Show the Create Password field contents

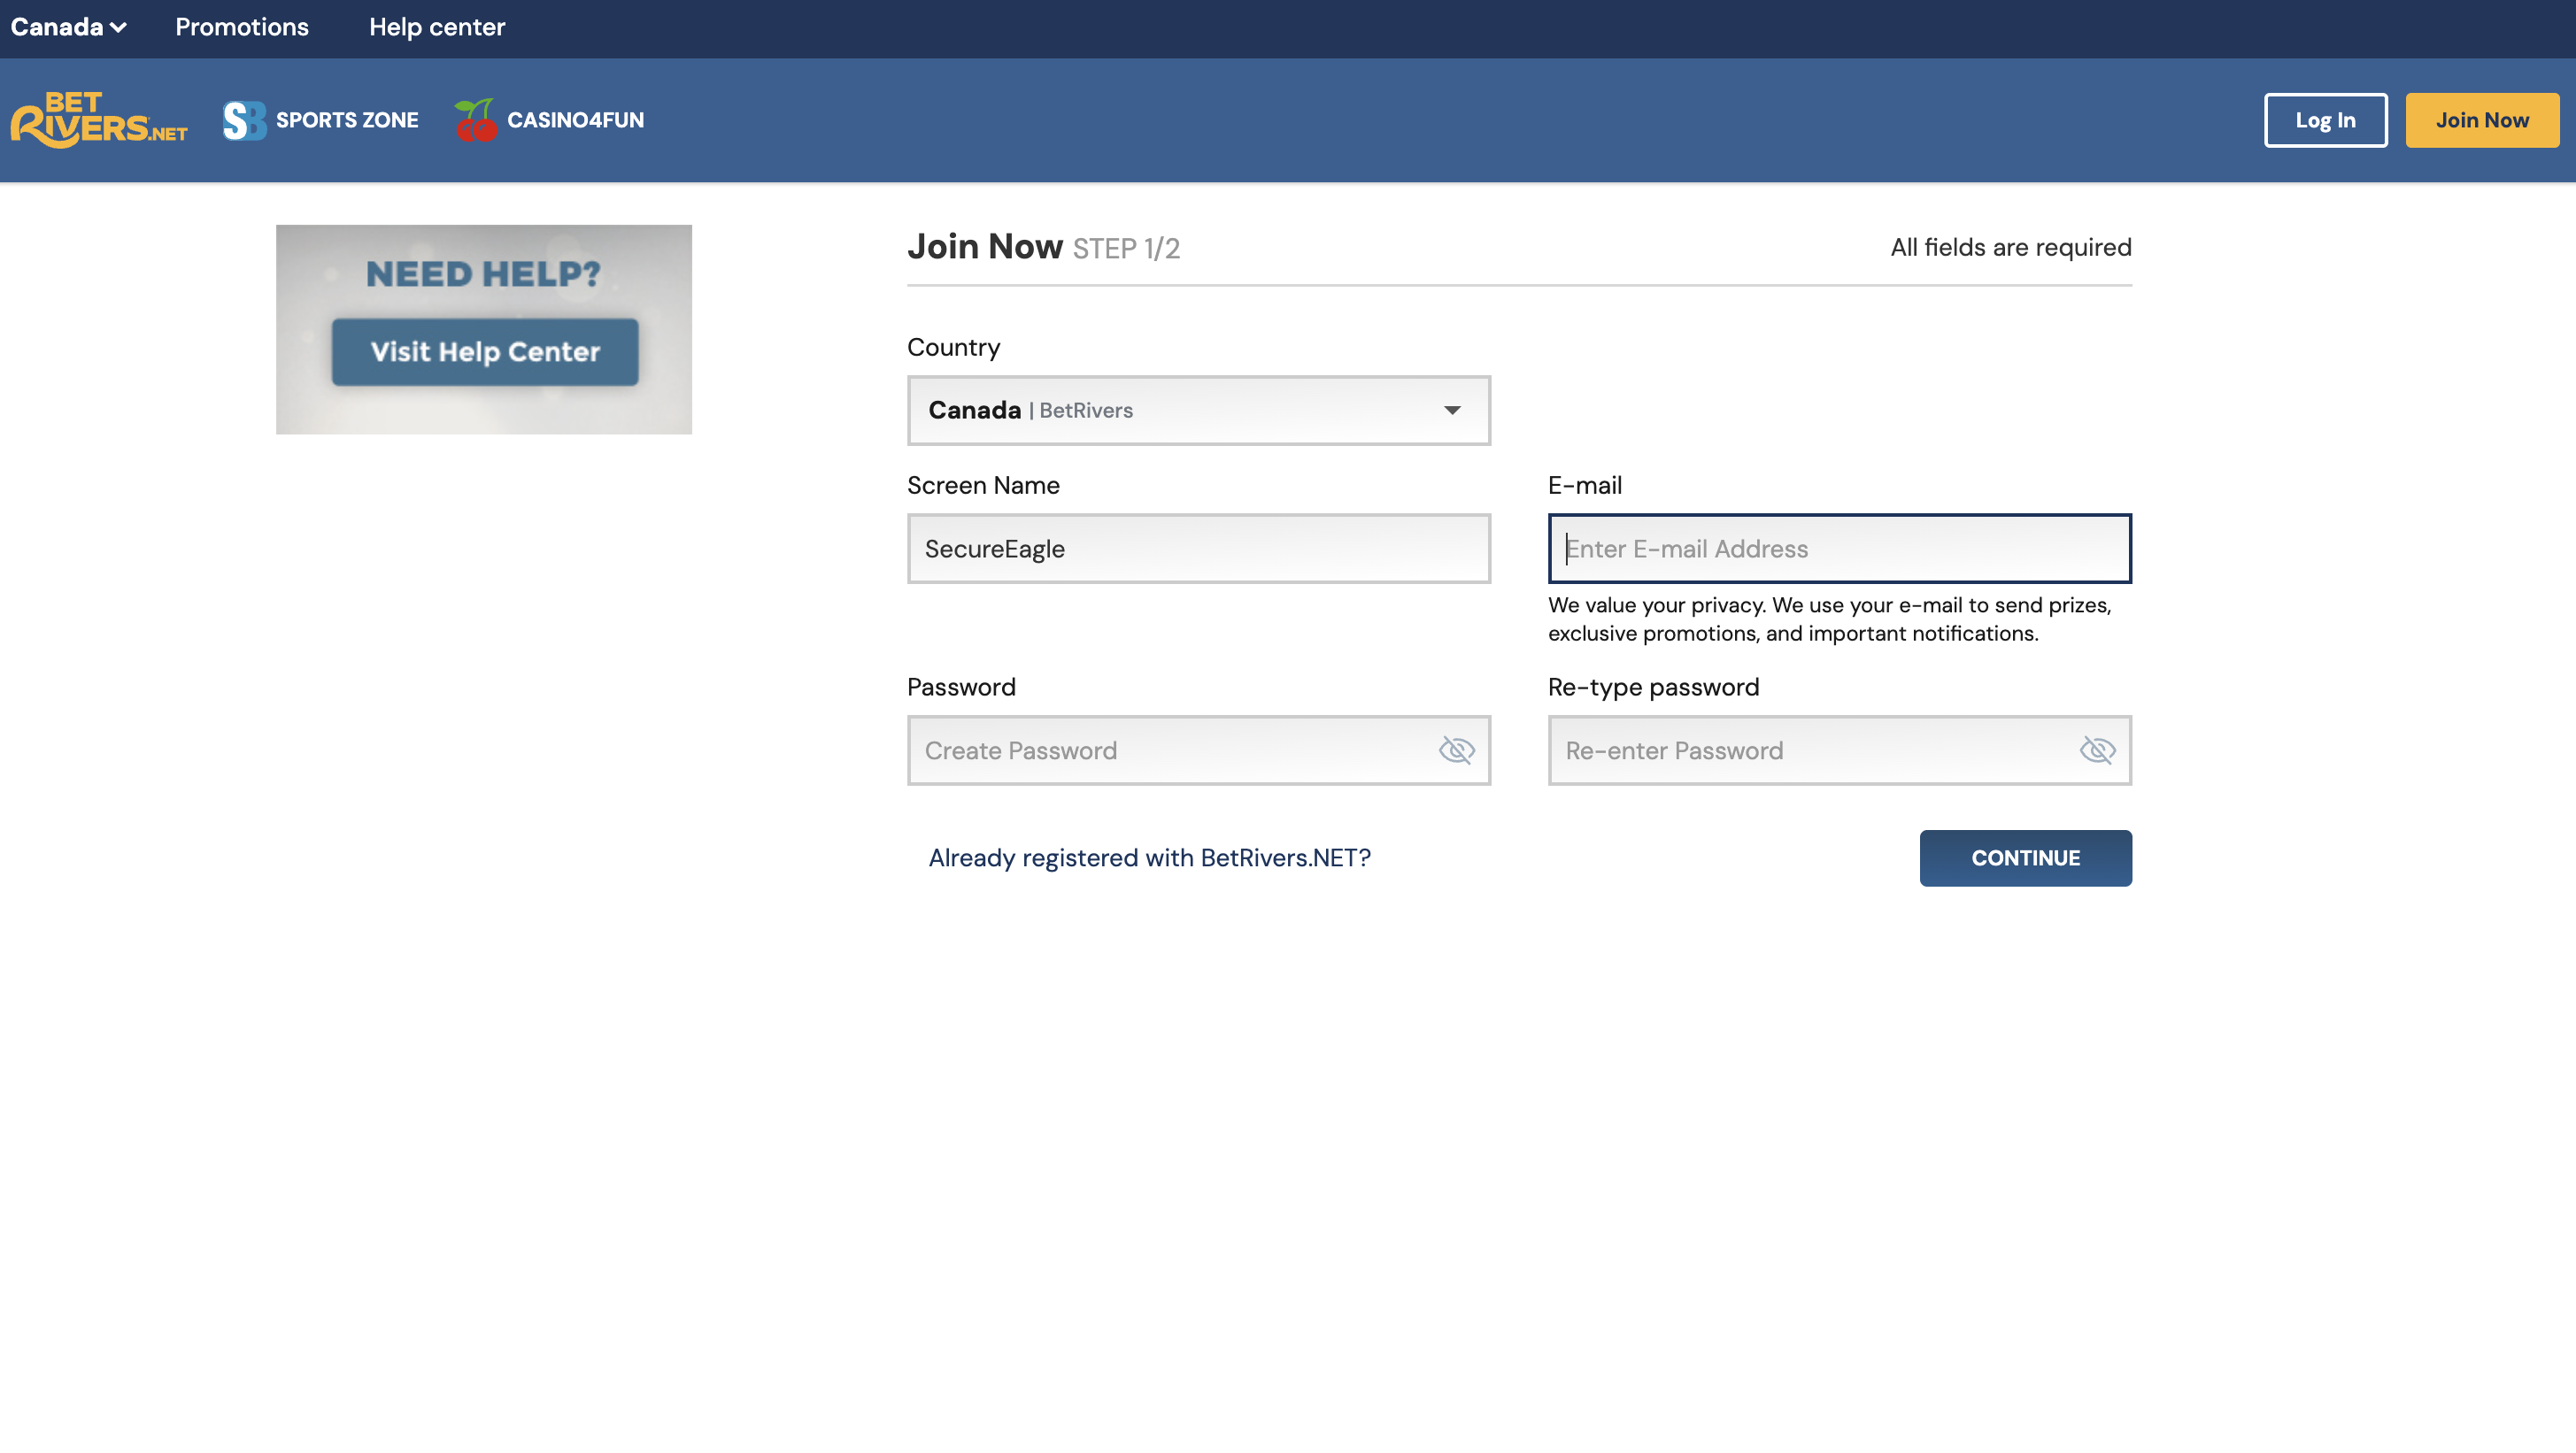click(x=1456, y=750)
